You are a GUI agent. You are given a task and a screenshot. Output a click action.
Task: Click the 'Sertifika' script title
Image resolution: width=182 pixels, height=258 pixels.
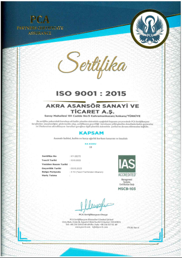[x=92, y=65]
